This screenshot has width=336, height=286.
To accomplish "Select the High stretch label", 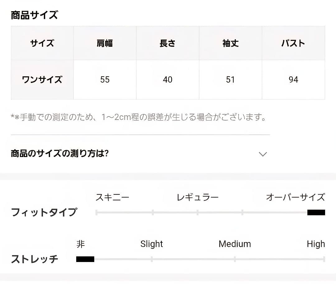I will (x=316, y=244).
